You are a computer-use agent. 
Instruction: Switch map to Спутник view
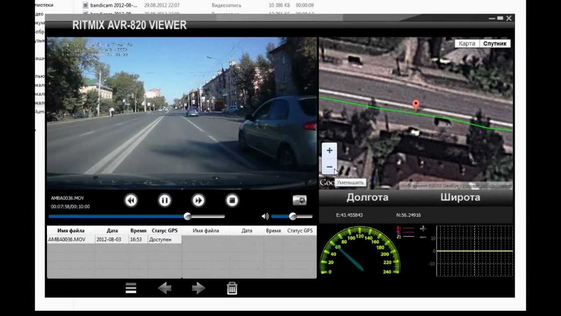point(495,43)
